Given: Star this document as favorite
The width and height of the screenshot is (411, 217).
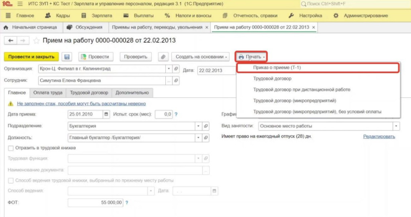Looking at the screenshot, I should pos(37,41).
